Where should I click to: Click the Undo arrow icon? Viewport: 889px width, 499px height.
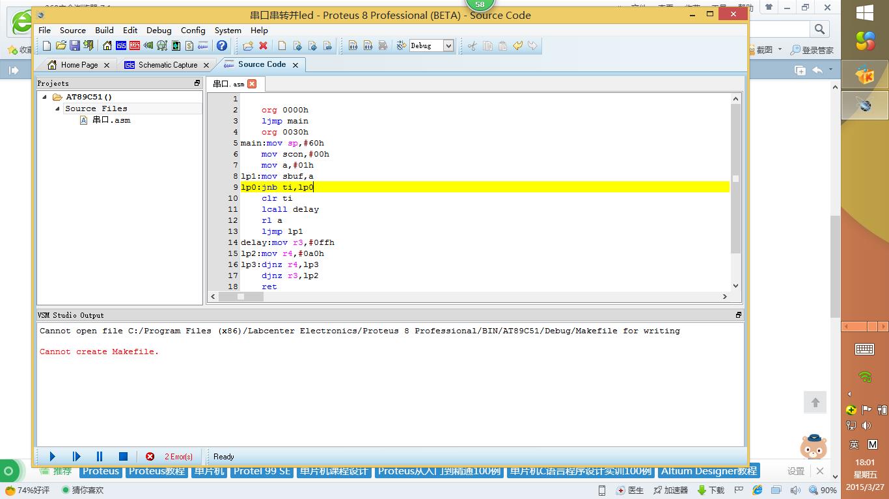517,45
